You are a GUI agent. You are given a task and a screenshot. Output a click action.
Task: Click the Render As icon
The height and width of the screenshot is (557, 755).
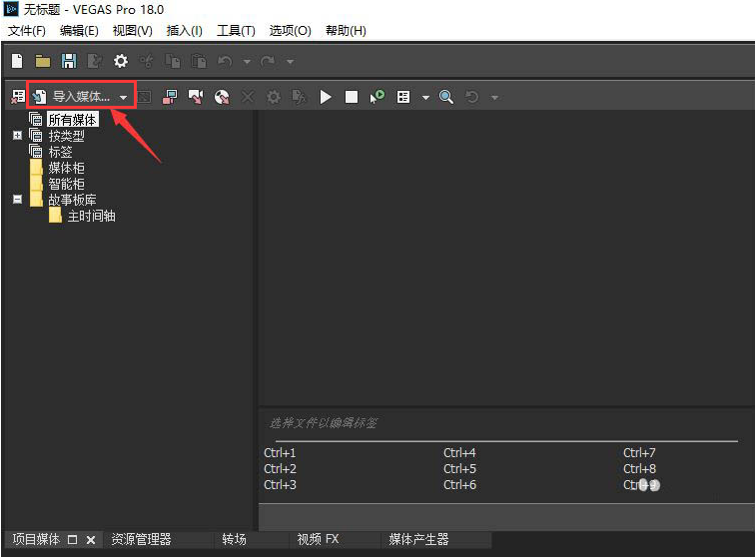click(x=94, y=61)
